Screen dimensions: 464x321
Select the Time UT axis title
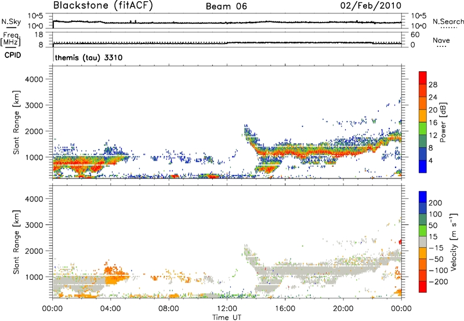[227, 318]
